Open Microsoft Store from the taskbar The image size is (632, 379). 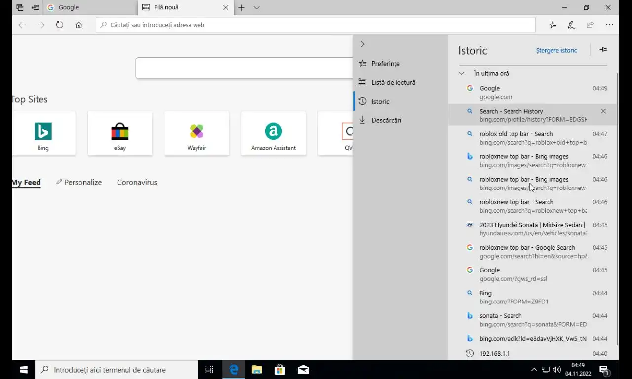280,370
